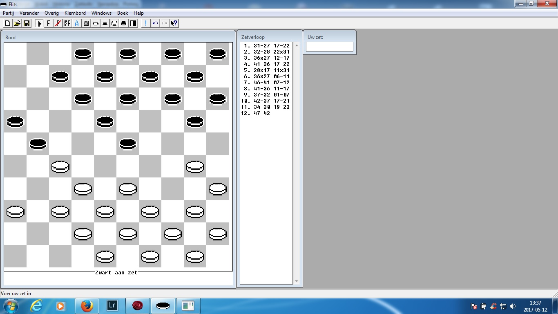Toggle the half black half white board icon

point(133,23)
